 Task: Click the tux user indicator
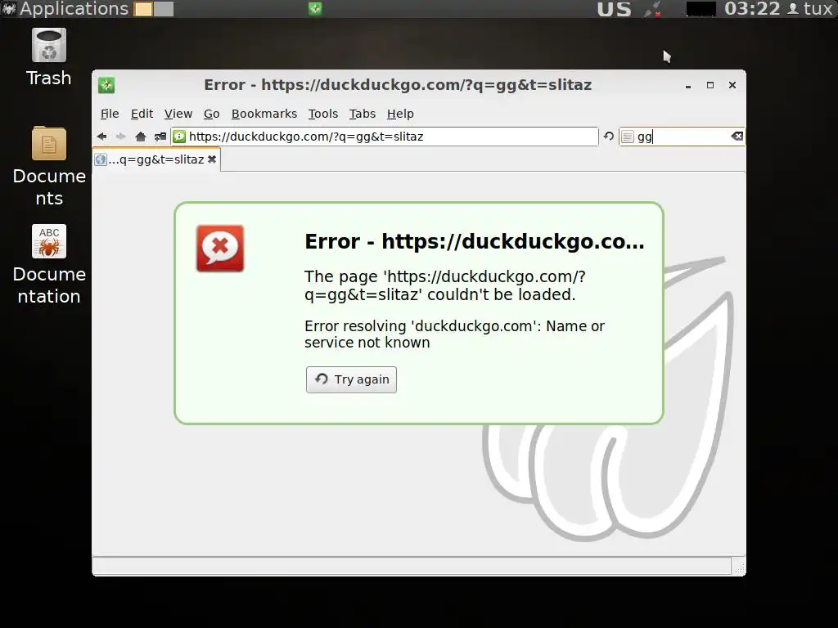click(x=811, y=8)
